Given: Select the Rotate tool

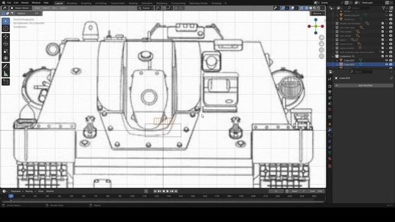Looking at the screenshot, I should (x=6, y=44).
